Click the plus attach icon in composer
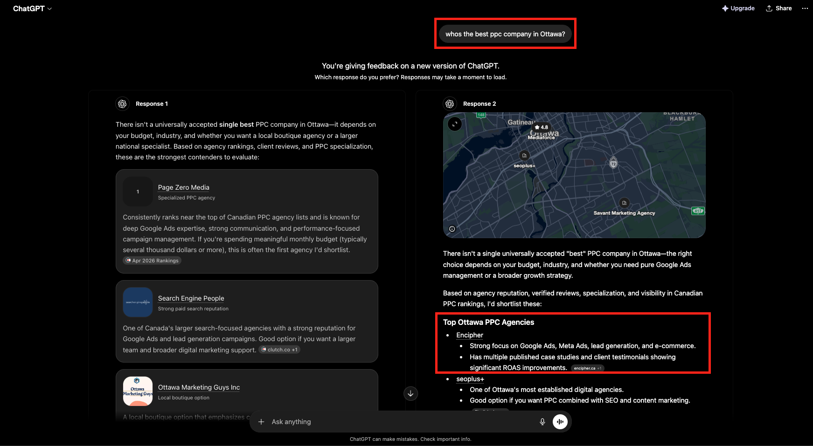This screenshot has height=446, width=813. [261, 422]
